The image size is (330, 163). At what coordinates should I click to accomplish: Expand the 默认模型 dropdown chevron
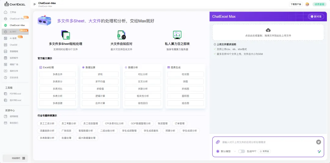pyautogui.click(x=235, y=151)
